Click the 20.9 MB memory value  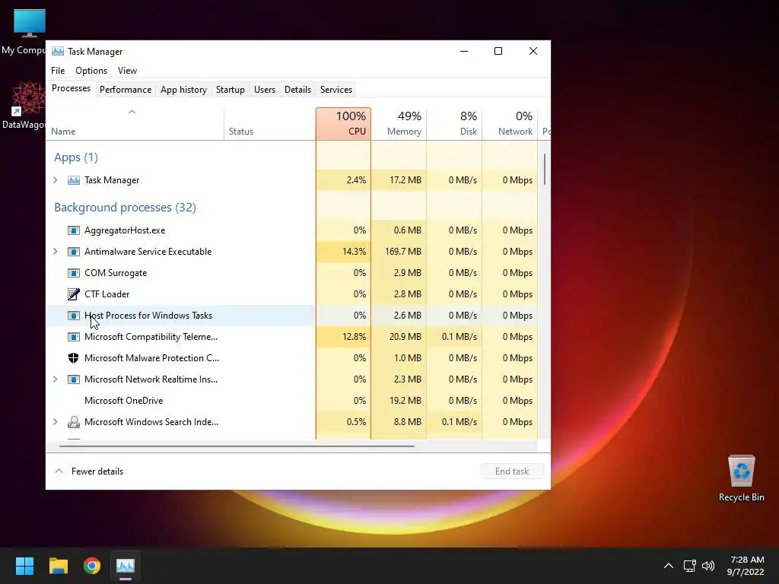tap(405, 337)
